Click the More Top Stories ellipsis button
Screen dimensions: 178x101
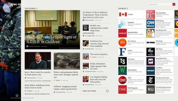(x=107, y=91)
